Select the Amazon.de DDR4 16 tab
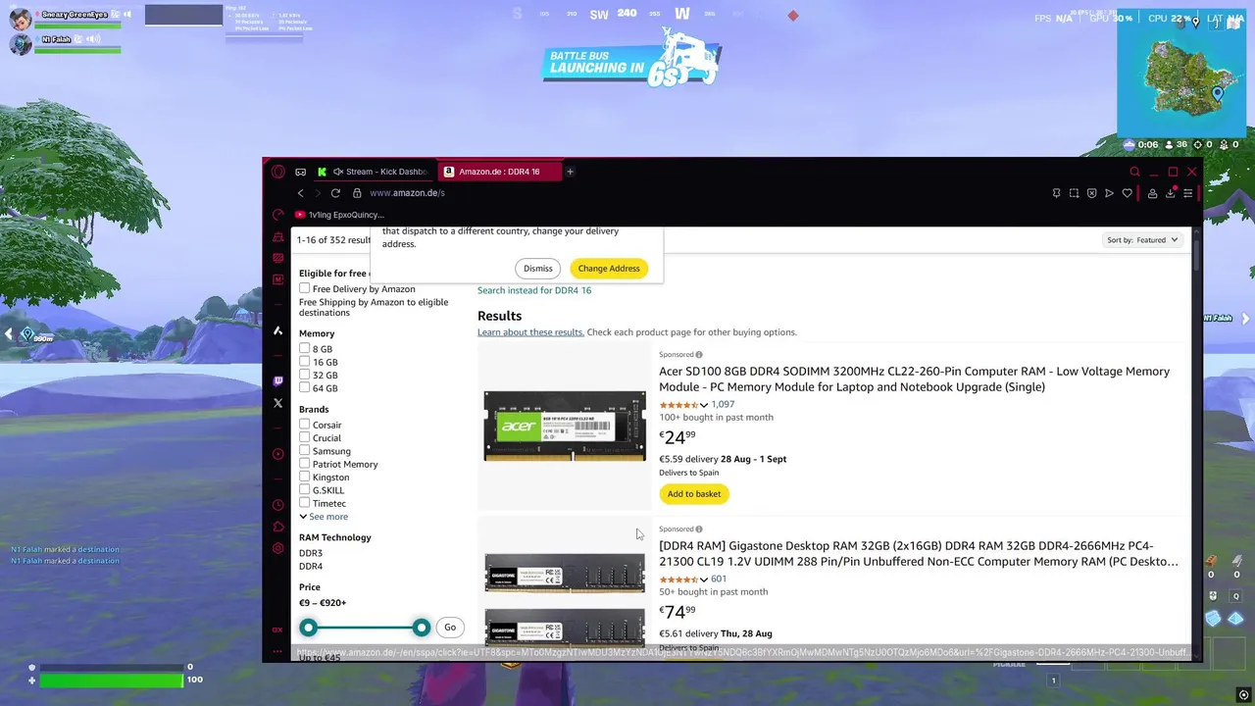 pos(500,172)
